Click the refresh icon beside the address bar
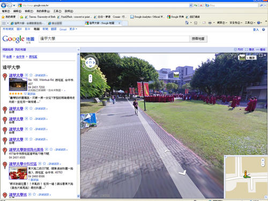The image size is (268, 201). coord(196,5)
